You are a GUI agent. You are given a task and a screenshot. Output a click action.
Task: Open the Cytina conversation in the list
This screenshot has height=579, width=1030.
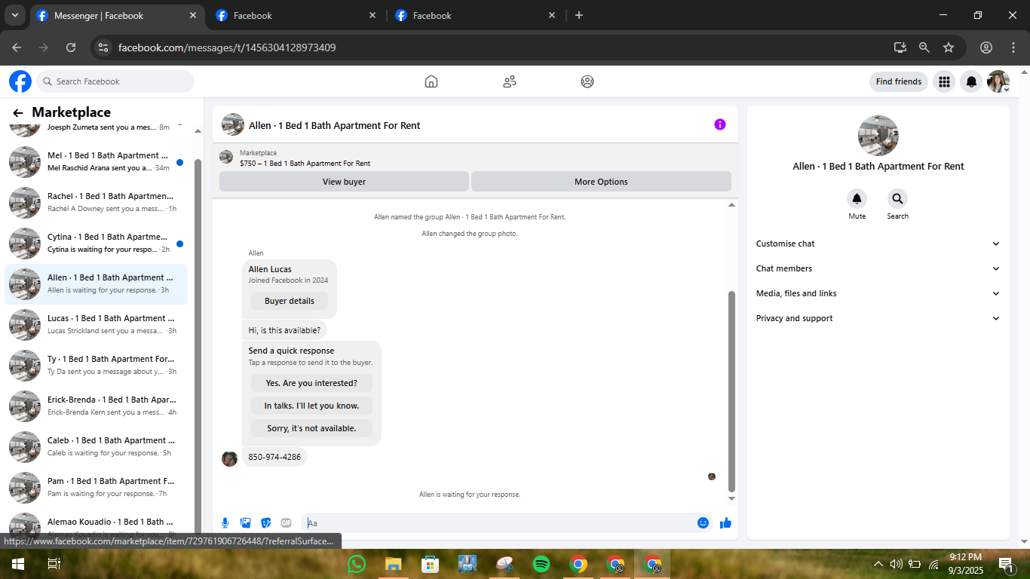[x=97, y=243]
